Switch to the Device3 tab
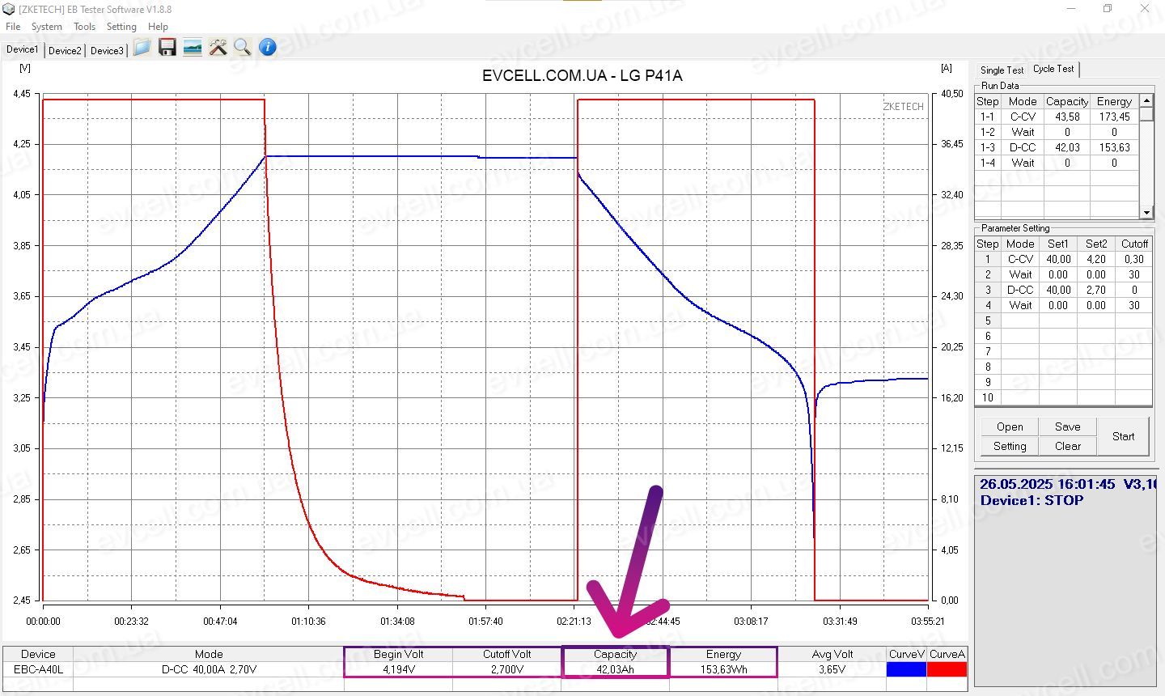Viewport: 1165px width, 696px height. [107, 50]
